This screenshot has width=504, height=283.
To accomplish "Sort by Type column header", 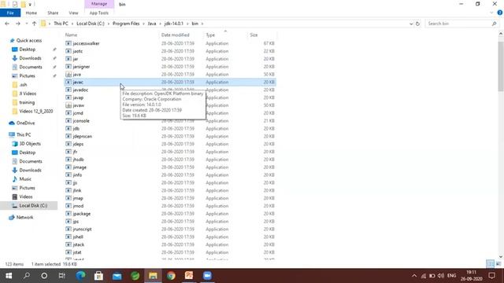I will click(x=210, y=35).
